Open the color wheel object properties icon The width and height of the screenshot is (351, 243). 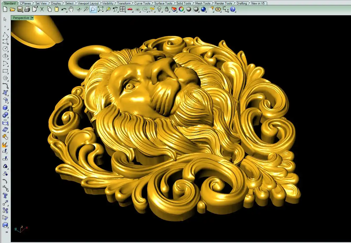tap(181, 9)
